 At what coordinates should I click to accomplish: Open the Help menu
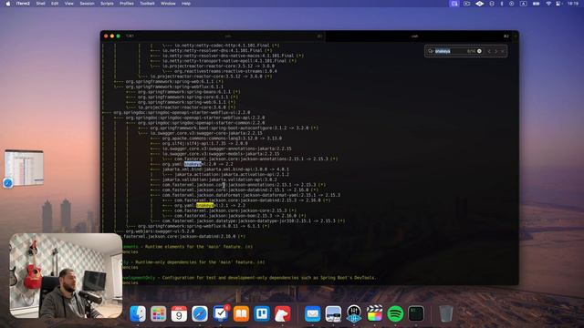pos(186,4)
